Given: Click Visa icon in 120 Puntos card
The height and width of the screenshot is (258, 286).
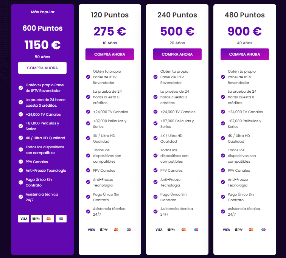Looking at the screenshot, I should 91,230.
